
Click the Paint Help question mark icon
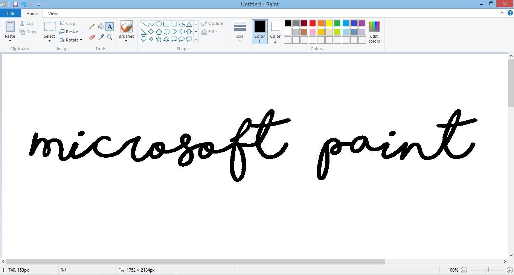point(510,13)
